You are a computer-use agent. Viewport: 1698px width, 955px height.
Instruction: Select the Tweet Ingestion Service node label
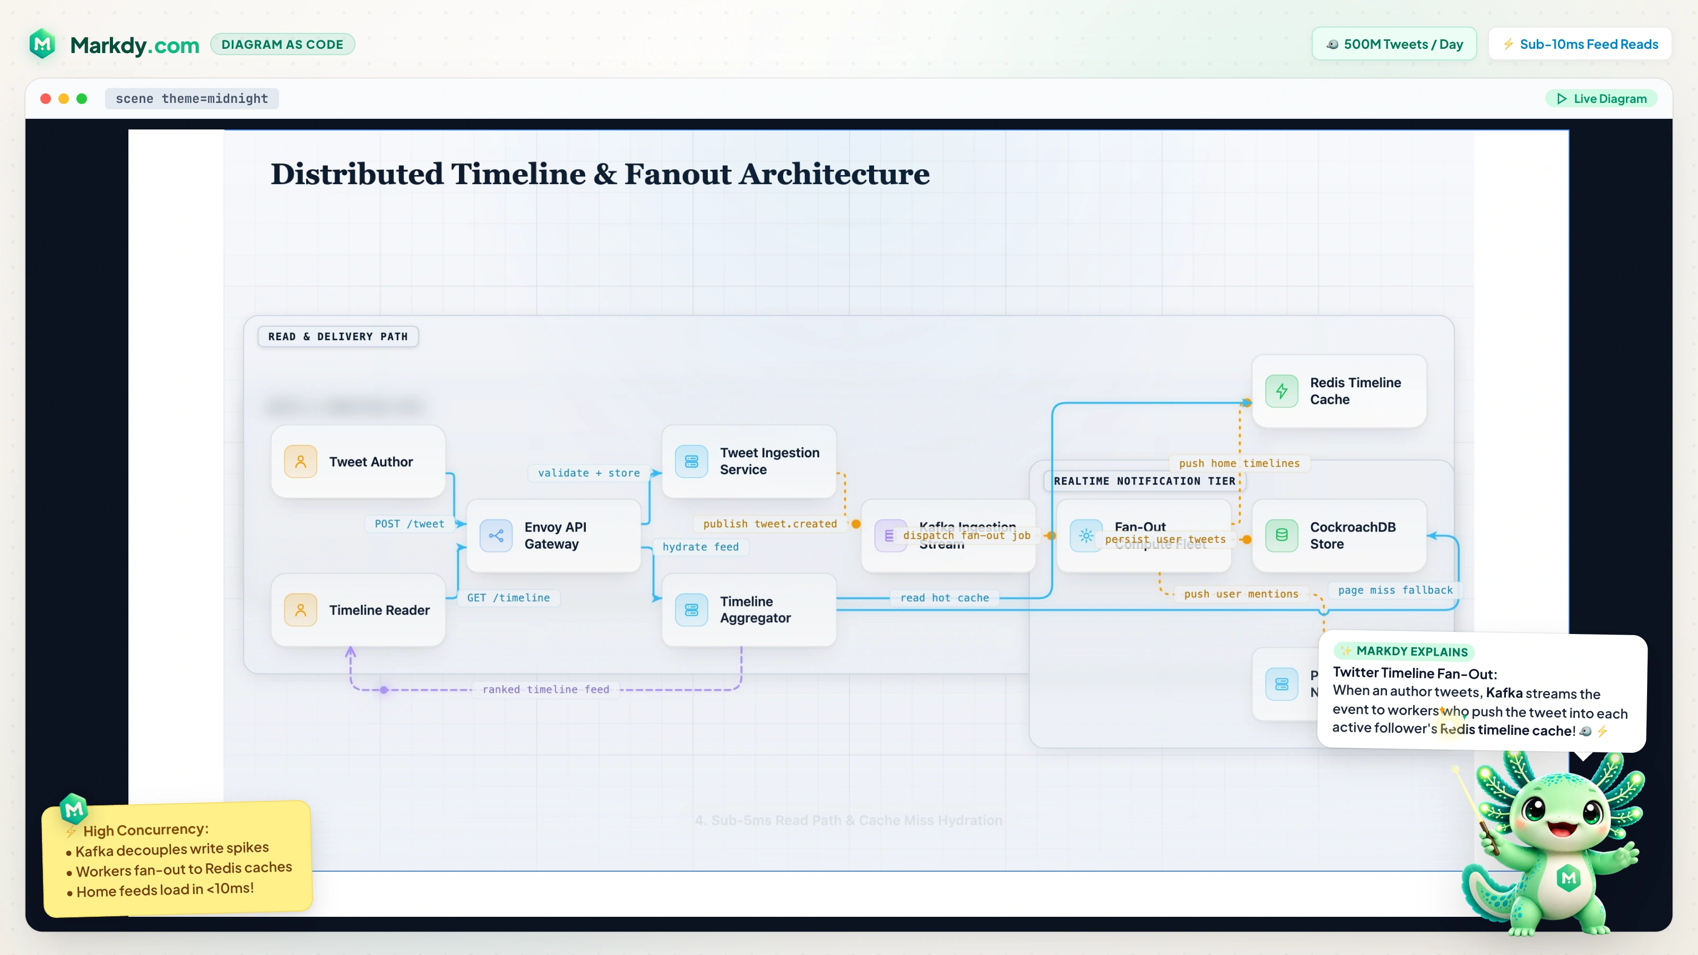point(769,461)
